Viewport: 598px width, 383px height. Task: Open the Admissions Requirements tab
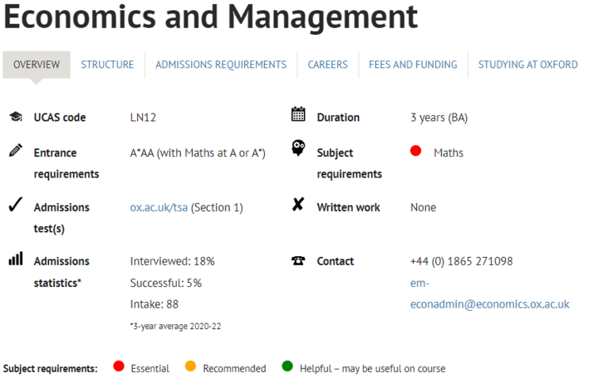tap(221, 65)
